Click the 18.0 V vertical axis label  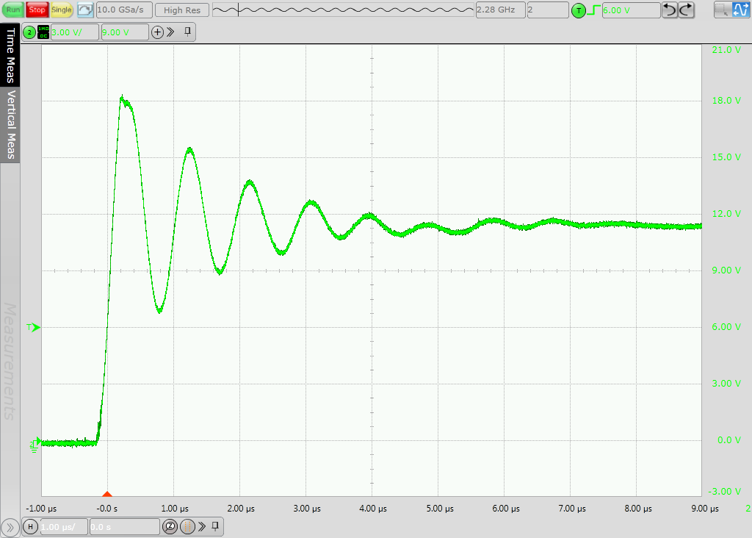(726, 100)
